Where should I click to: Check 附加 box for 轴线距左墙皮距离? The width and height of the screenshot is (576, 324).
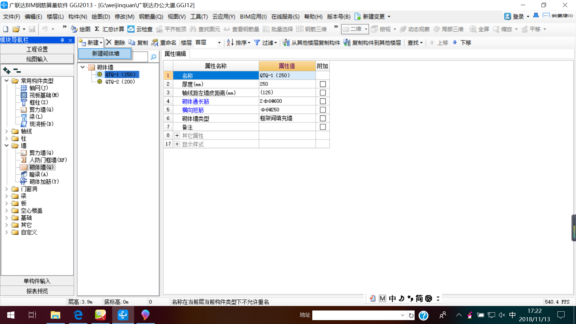(x=323, y=93)
